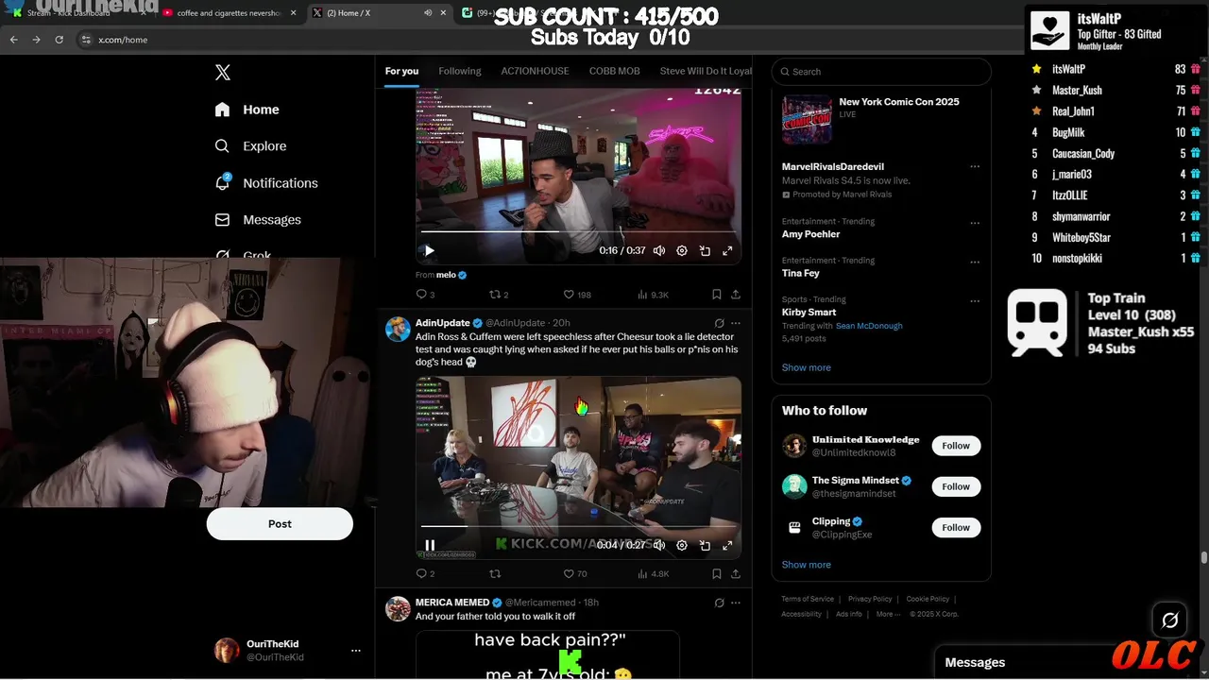This screenshot has width=1209, height=680.
Task: Show more trending topics
Action: pos(807,367)
